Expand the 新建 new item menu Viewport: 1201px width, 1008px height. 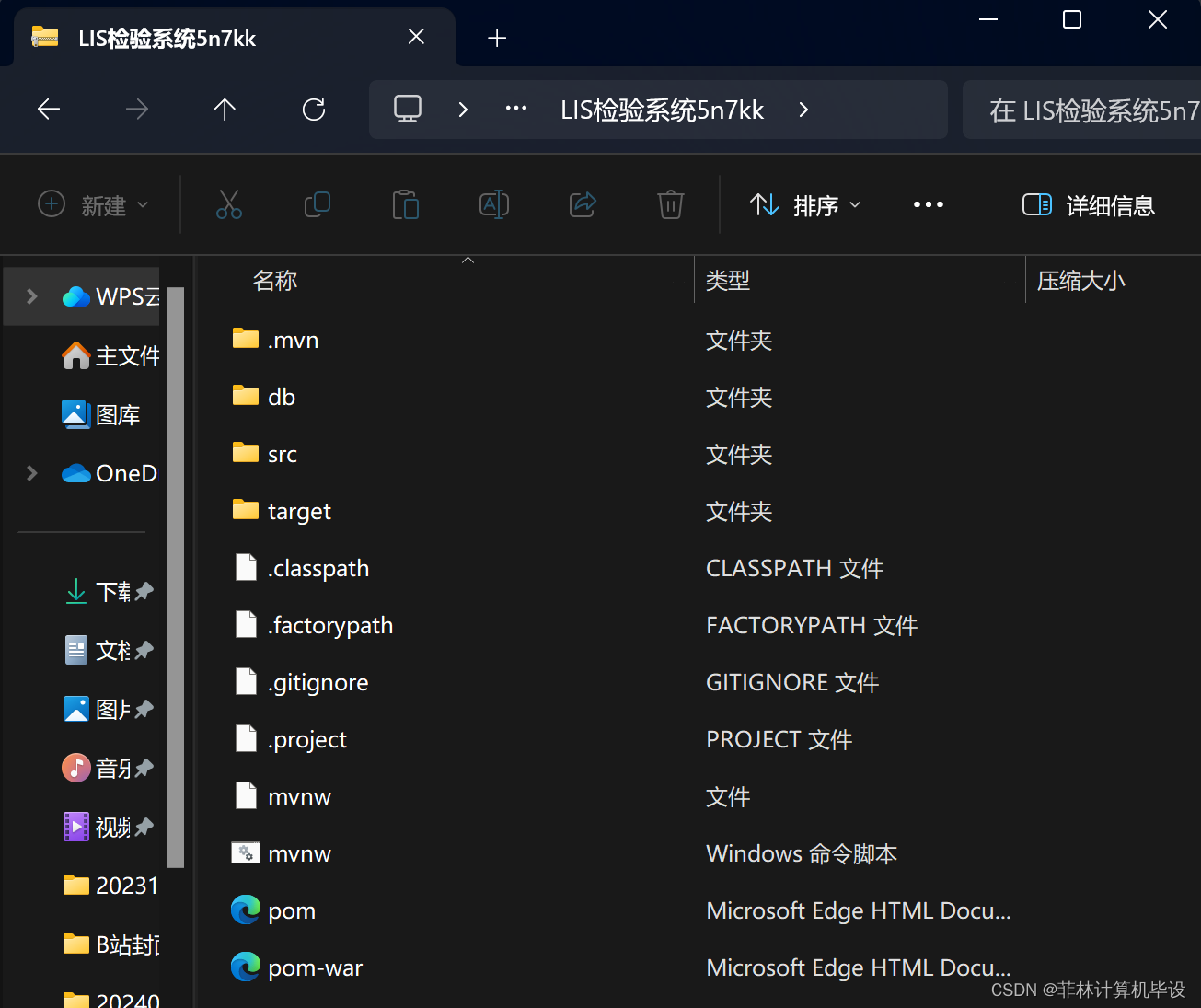[92, 204]
